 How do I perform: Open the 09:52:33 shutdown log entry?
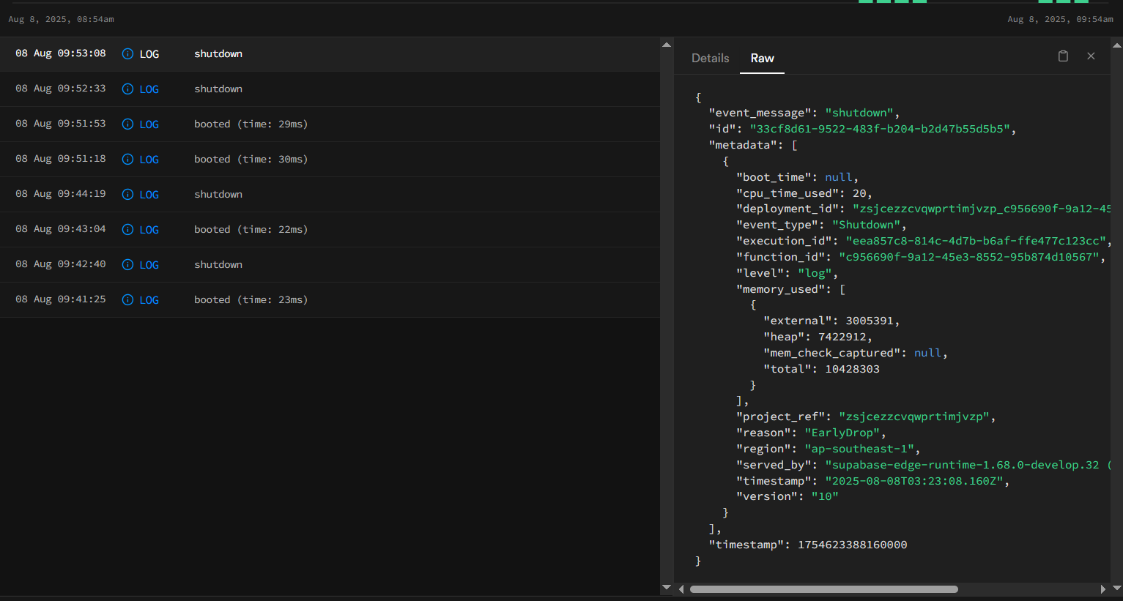click(x=330, y=89)
